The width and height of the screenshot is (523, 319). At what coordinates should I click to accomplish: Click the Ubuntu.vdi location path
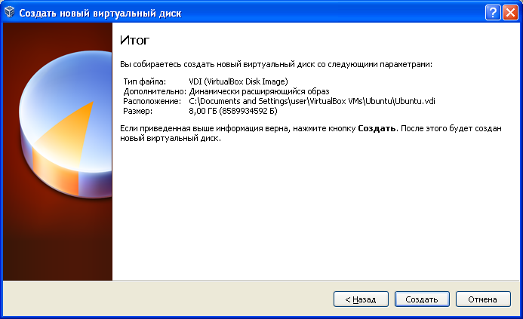point(312,101)
